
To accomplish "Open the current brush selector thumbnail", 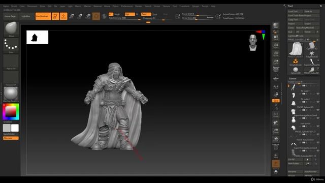I will tap(11, 29).
